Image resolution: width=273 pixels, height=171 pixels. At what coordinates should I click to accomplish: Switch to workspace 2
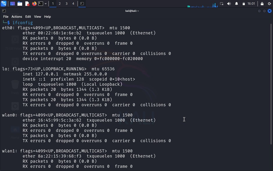click(x=59, y=3)
